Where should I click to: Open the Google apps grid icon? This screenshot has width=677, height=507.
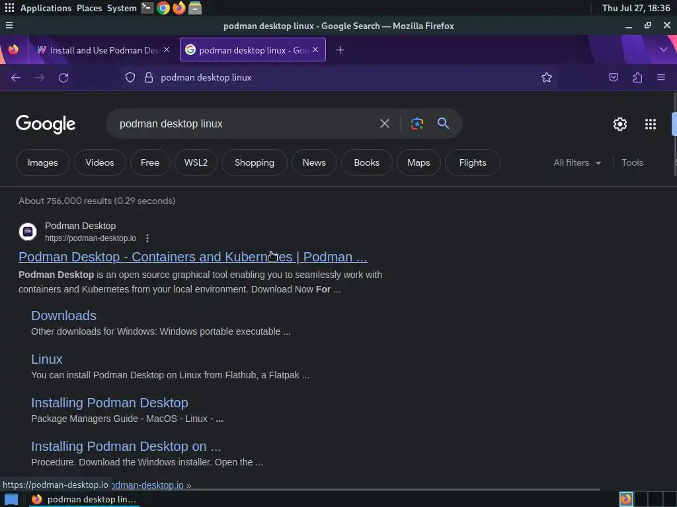pyautogui.click(x=651, y=124)
